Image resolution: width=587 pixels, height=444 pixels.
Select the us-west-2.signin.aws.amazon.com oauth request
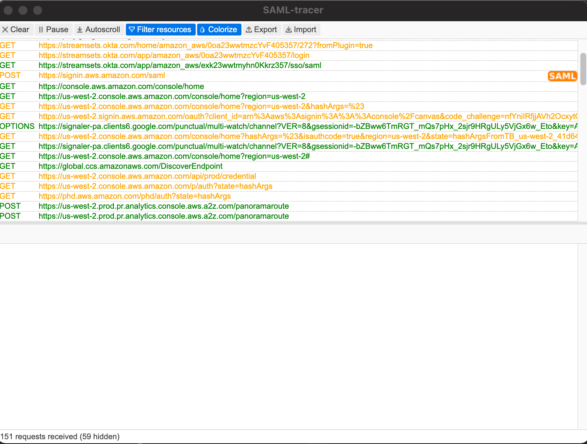(x=289, y=116)
